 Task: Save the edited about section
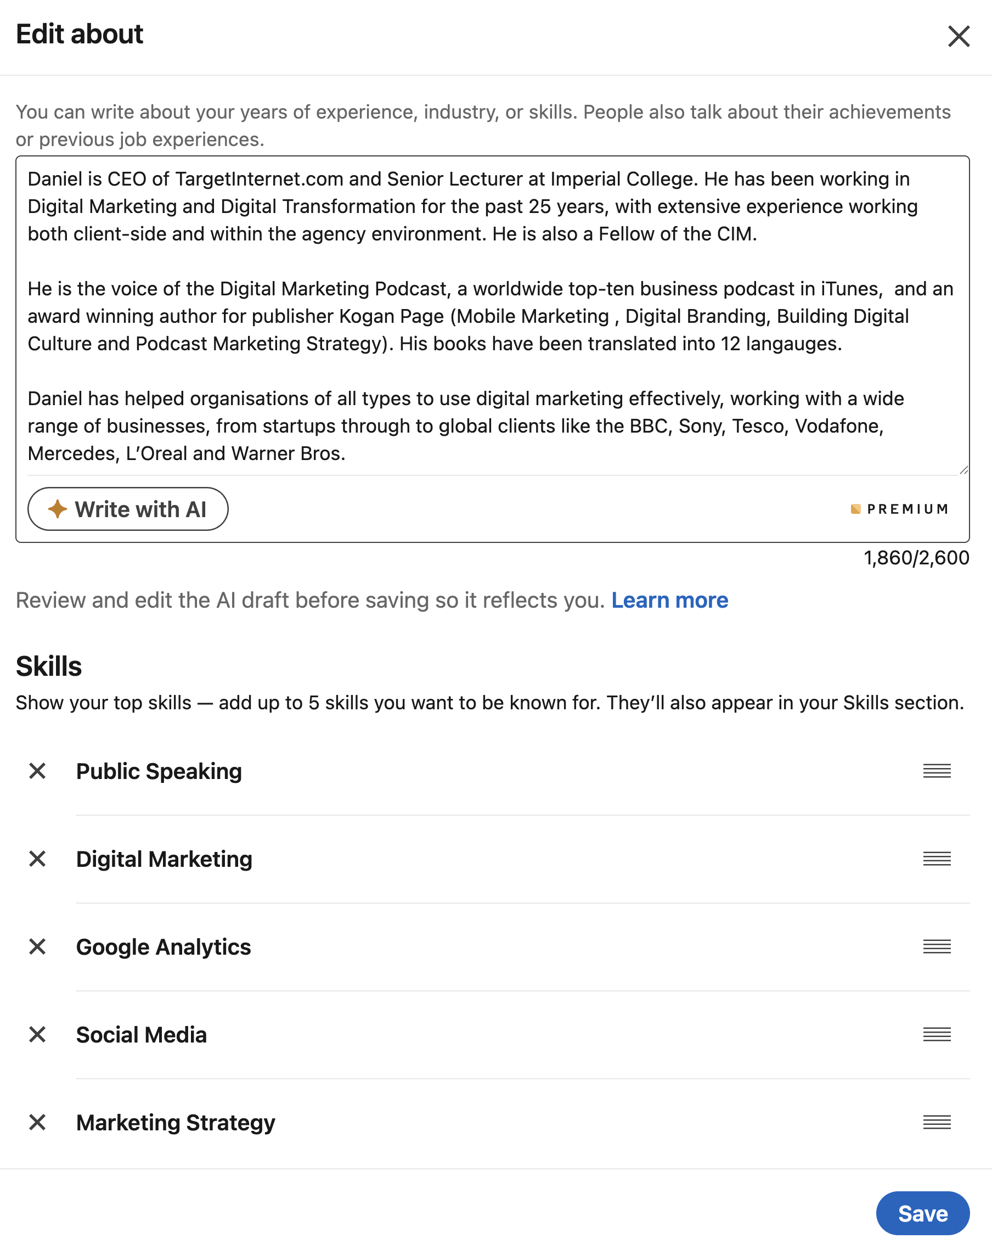(923, 1213)
